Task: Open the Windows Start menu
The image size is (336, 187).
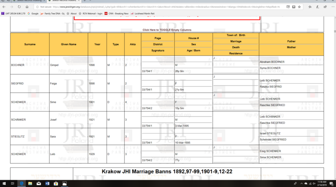Action: (4, 184)
